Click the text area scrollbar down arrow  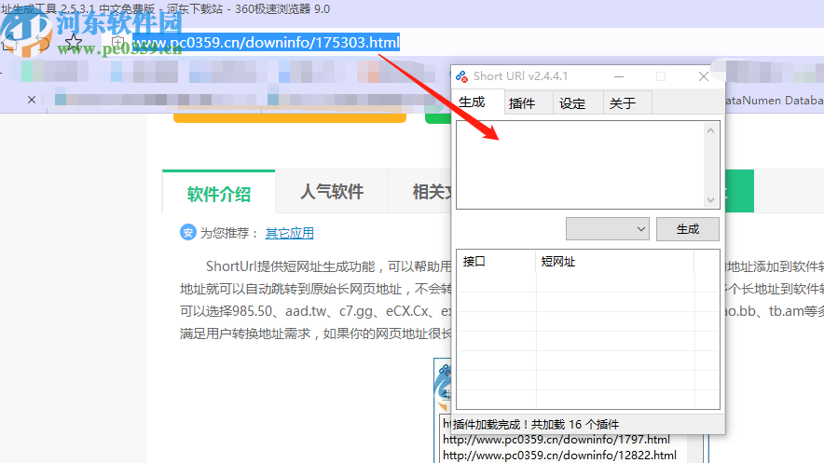[710, 200]
